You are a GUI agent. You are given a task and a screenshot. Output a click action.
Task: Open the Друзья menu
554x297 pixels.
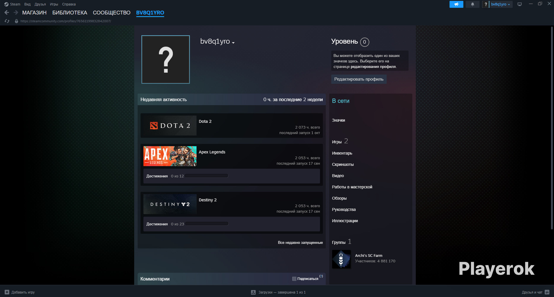40,4
